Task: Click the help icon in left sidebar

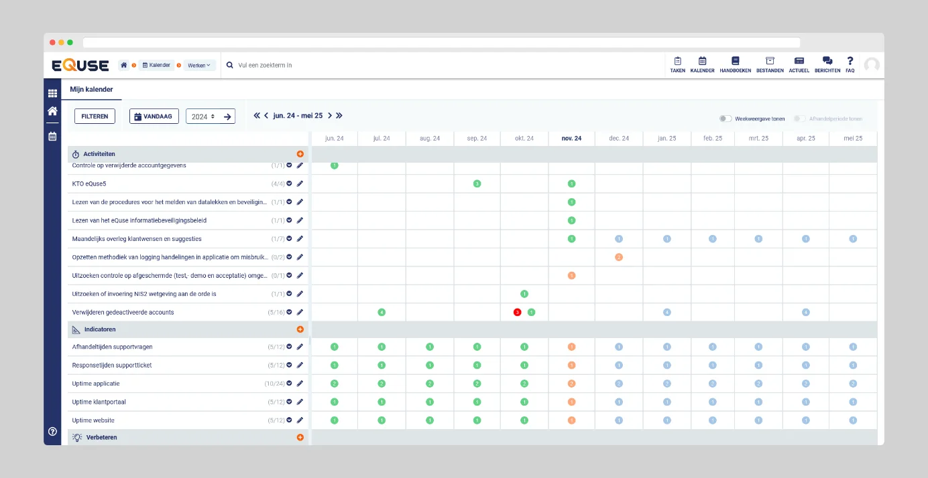Action: click(x=52, y=432)
